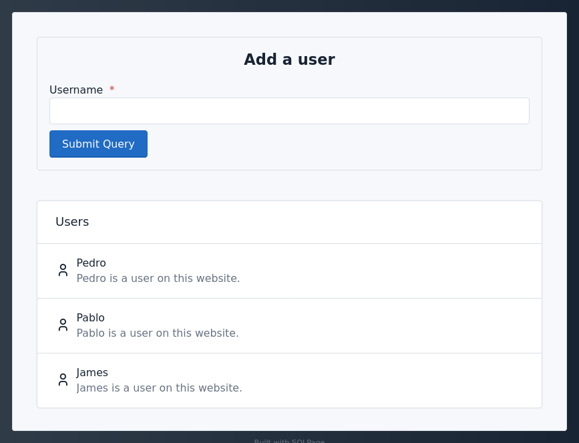Click "James is a user on this website."
Image resolution: width=579 pixels, height=443 pixels.
pyautogui.click(x=159, y=388)
